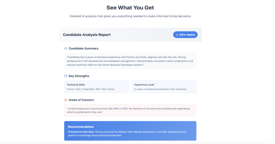Click the checkmark icon beside Key Strengths
Screen dimensions: 275x144
66,76
